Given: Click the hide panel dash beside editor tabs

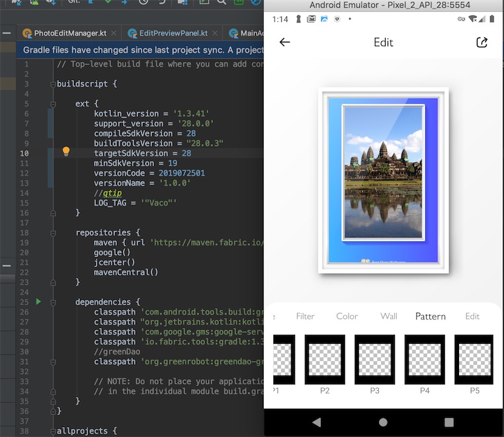Looking at the screenshot, I should click(x=7, y=33).
